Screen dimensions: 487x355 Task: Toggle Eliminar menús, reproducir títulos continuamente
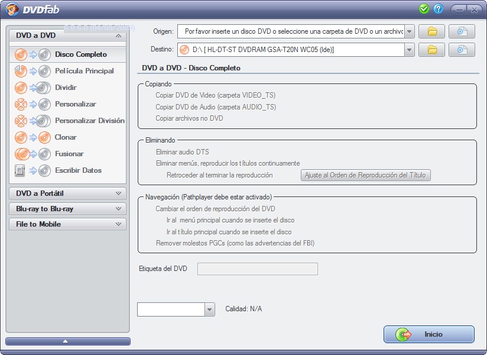pyautogui.click(x=228, y=163)
